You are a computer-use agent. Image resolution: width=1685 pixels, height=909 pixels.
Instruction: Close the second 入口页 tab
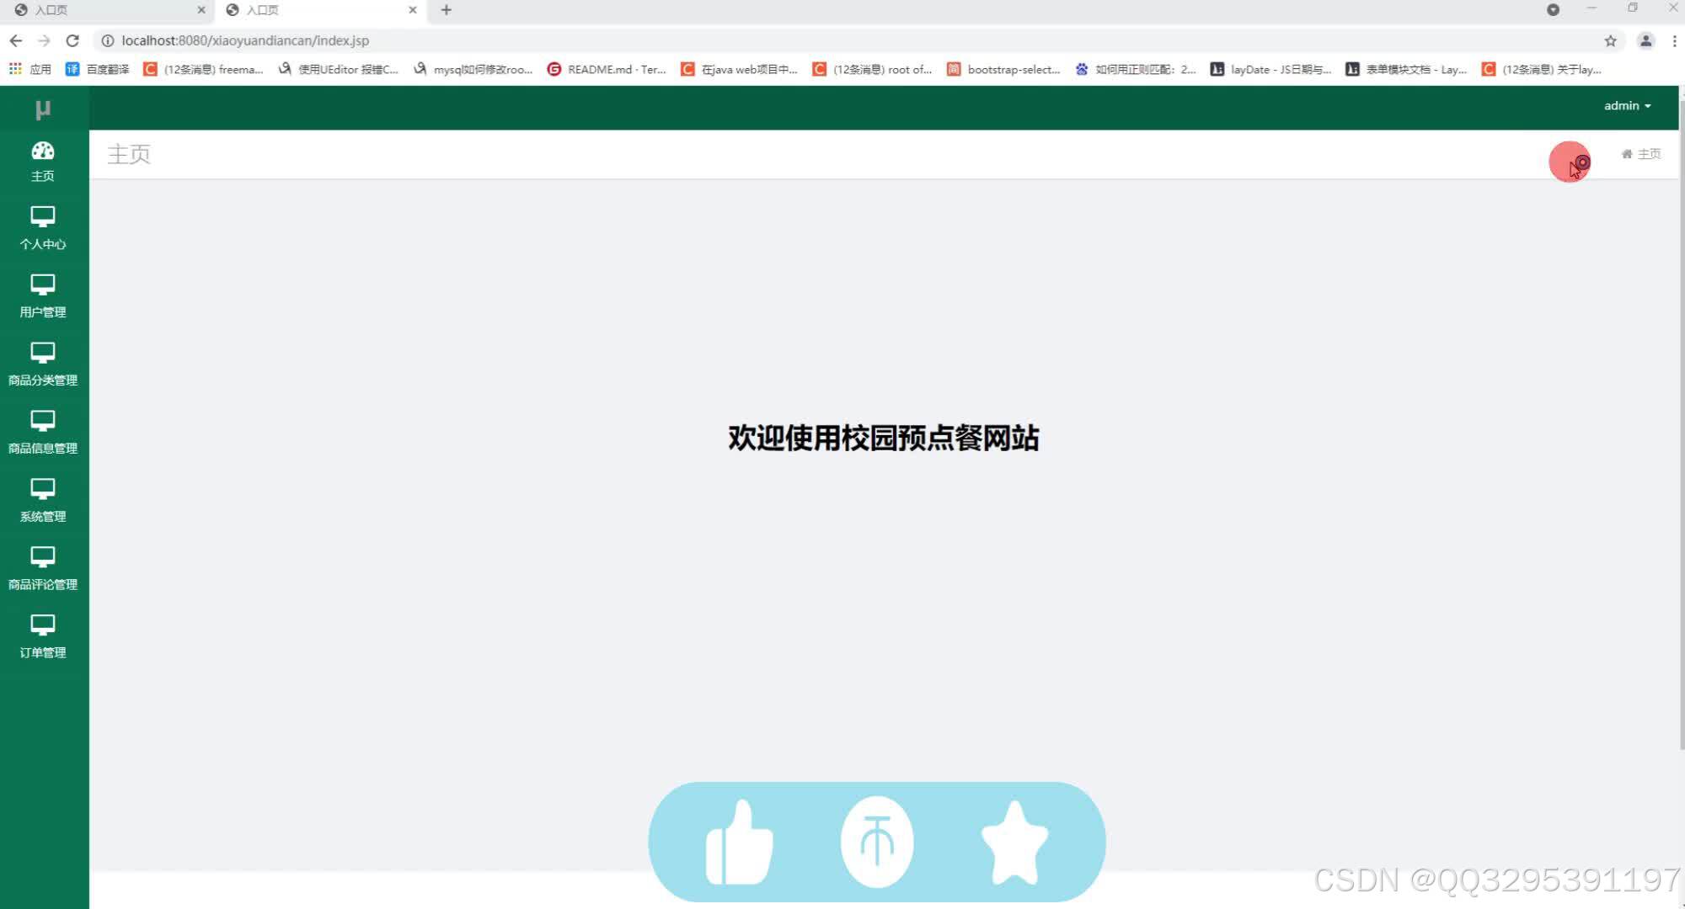413,10
